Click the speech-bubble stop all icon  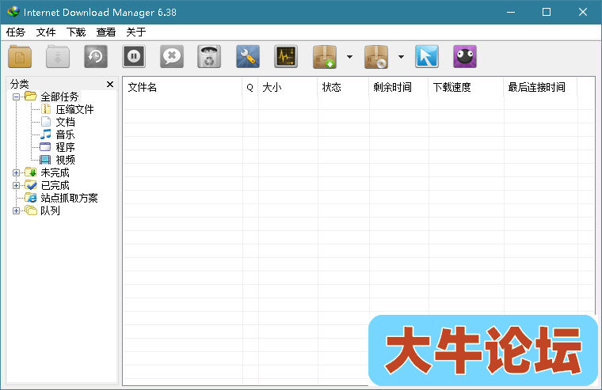(172, 57)
